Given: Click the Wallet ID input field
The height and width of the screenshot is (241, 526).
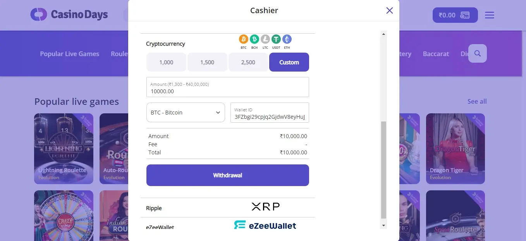Looking at the screenshot, I should (270, 116).
